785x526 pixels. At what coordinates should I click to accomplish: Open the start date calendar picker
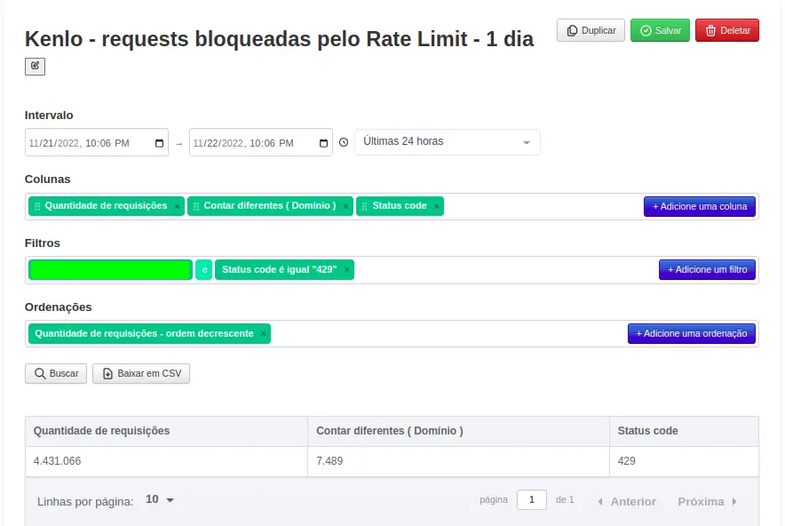pos(160,142)
